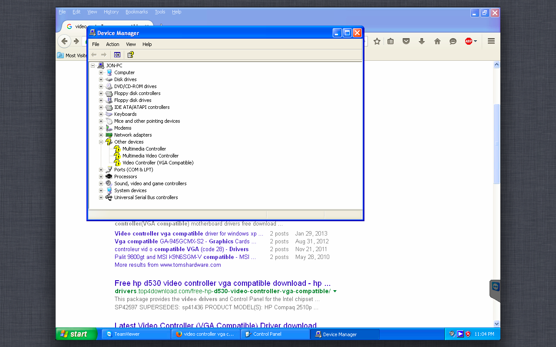
Task: Bookmark the page with the star icon
Action: click(377, 41)
